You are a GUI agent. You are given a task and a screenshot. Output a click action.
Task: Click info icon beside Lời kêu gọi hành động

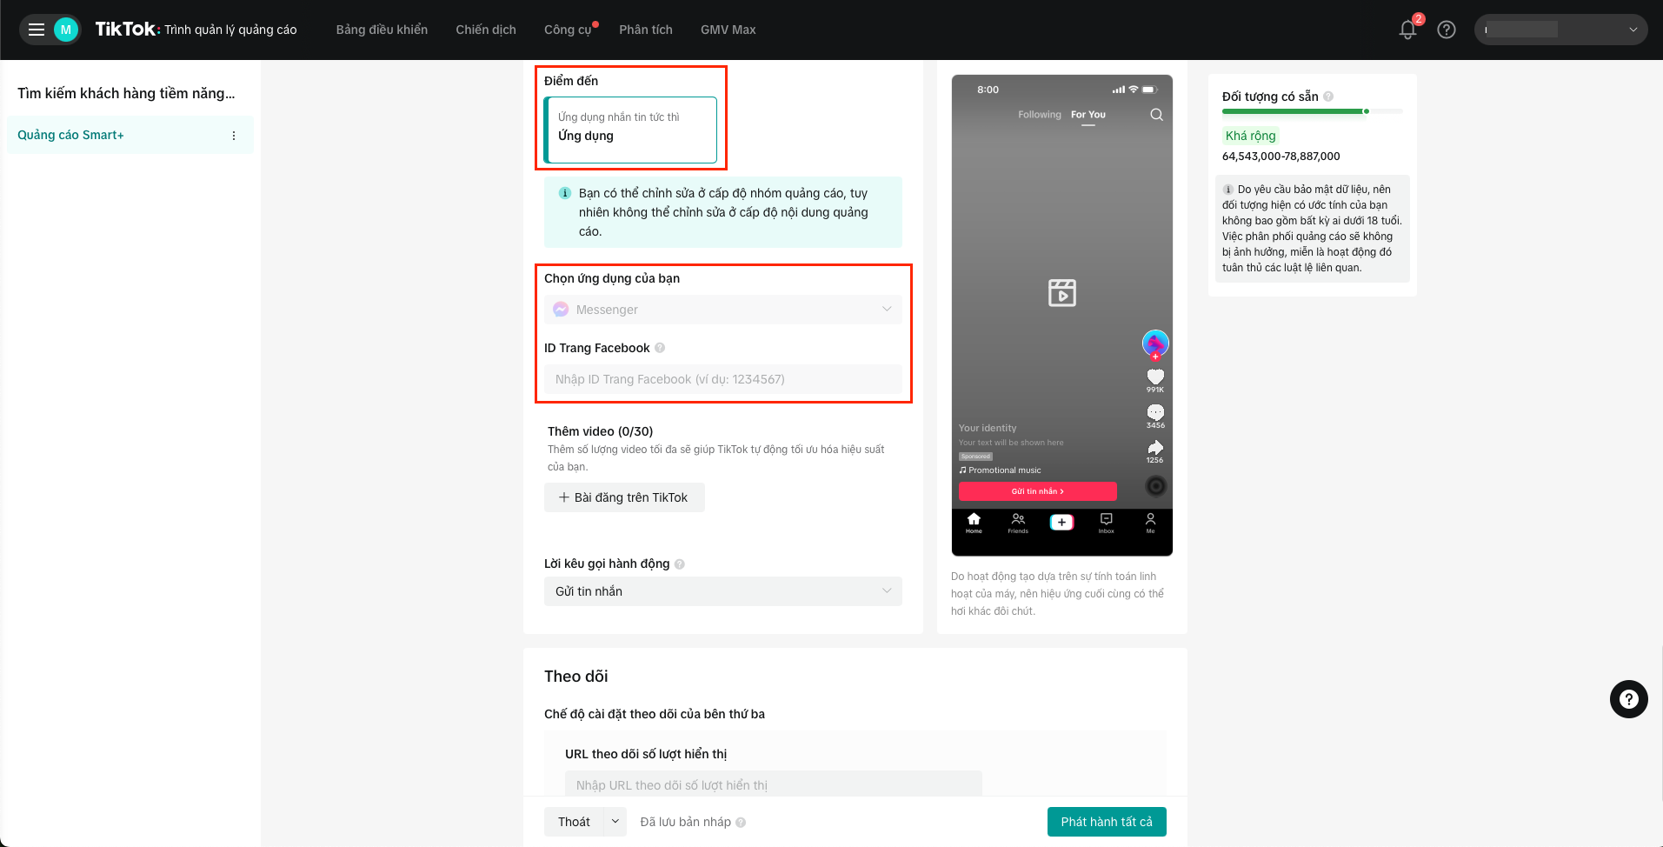point(680,564)
